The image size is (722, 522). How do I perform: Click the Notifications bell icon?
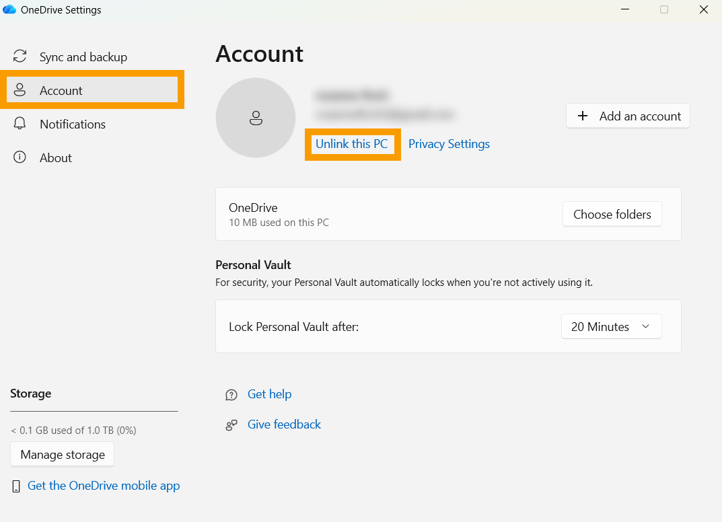tap(20, 124)
